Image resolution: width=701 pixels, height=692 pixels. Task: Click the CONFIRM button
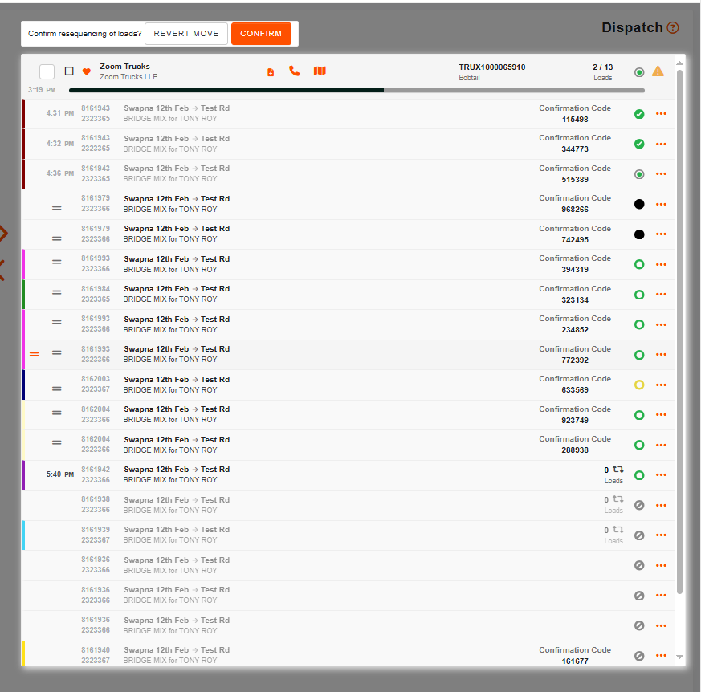coord(261,34)
